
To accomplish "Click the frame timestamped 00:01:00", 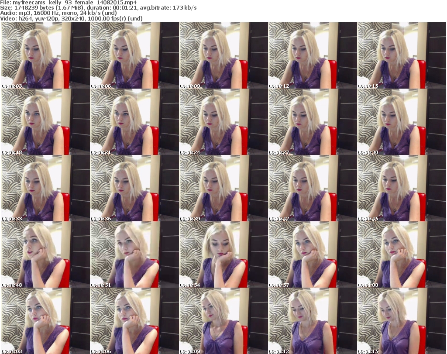I will coord(402,254).
